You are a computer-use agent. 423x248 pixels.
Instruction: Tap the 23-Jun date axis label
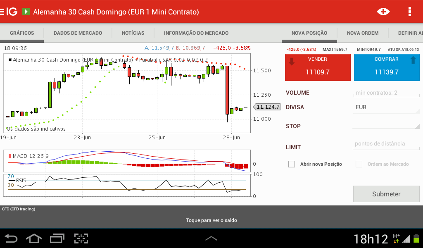tap(82, 137)
